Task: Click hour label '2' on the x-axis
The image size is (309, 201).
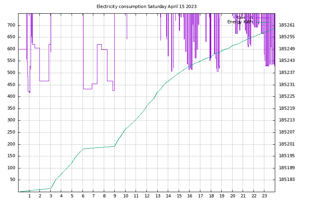Action: (40, 196)
